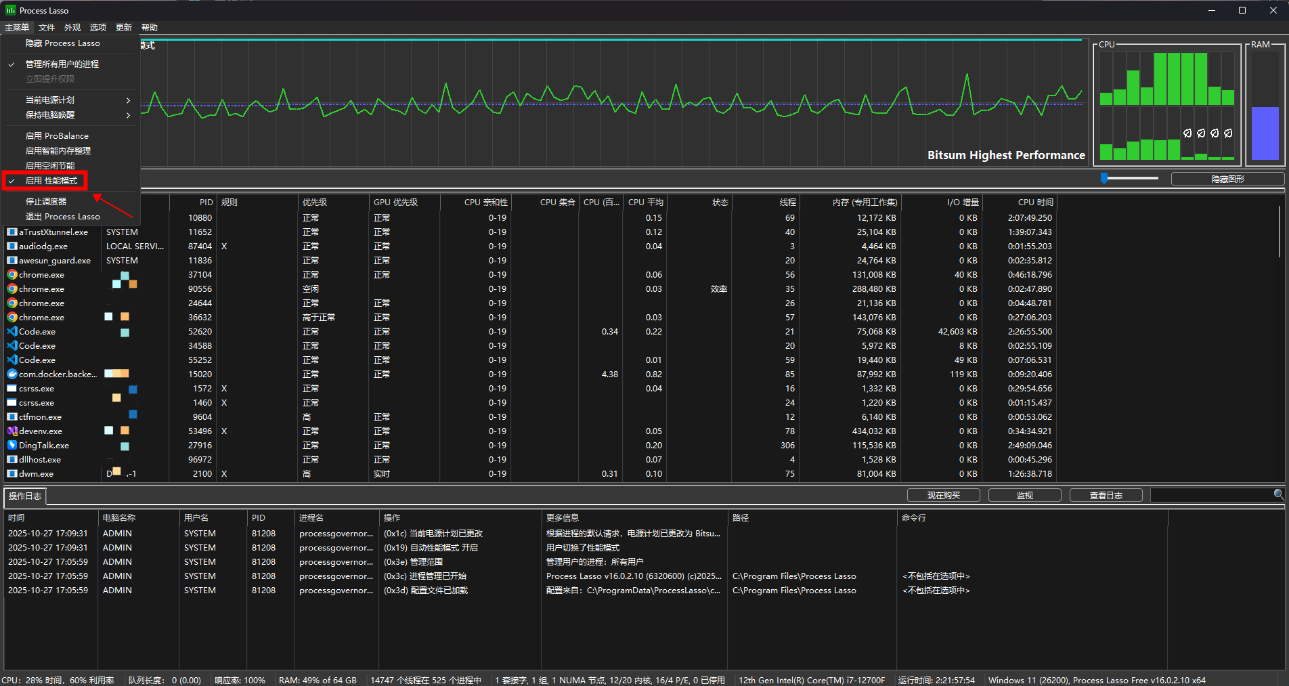Click the DingTalk.exe process icon
Viewport: 1289px width, 686px height.
(x=12, y=446)
